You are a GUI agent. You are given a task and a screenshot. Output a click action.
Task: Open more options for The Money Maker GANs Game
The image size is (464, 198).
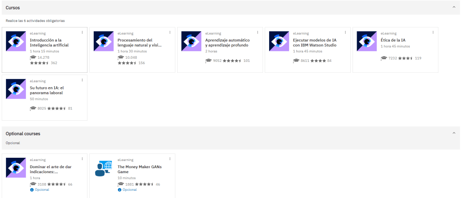pos(170,159)
